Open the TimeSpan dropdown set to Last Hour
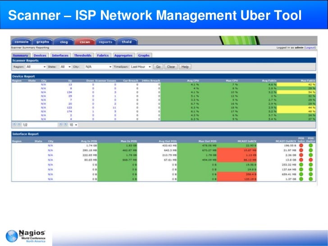 (x=141, y=67)
